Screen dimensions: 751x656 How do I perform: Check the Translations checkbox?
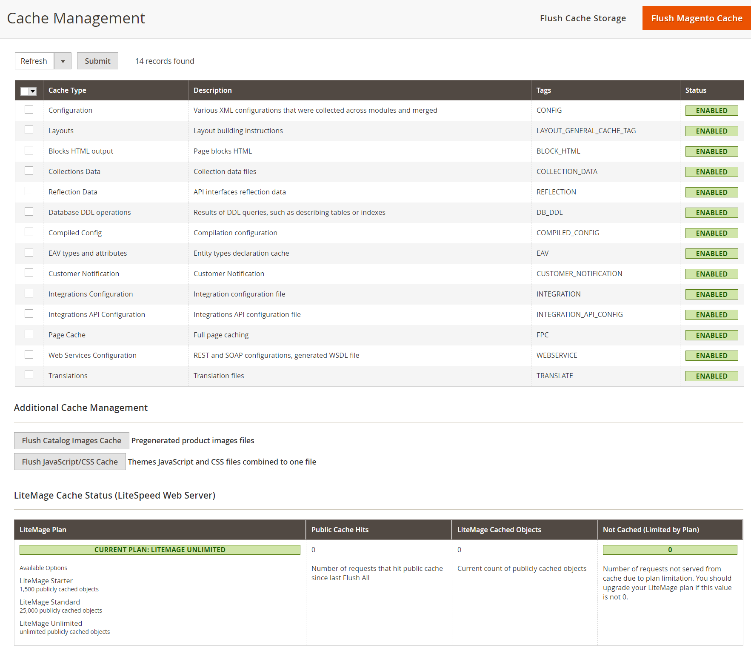pos(29,375)
